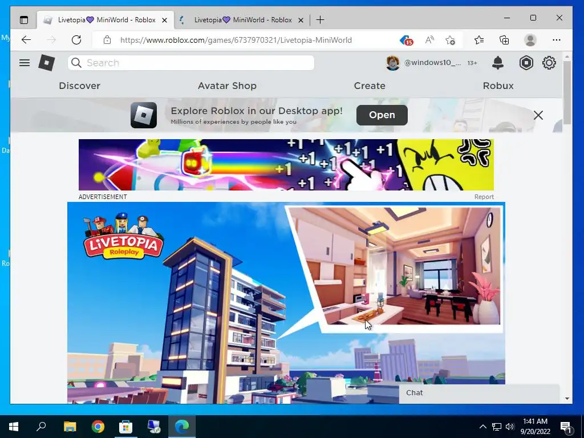This screenshot has width=584, height=438.
Task: Open the @windows10 avatar profile
Action: 392,63
